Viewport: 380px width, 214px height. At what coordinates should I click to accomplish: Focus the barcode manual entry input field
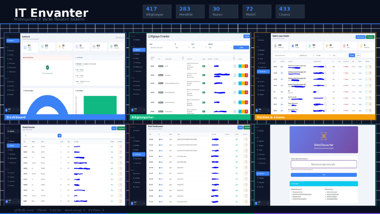click(324, 164)
